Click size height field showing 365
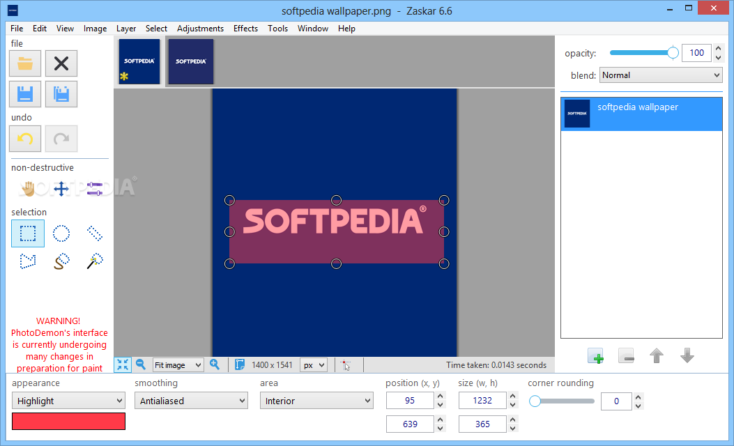Image resolution: width=734 pixels, height=446 pixels. tap(482, 424)
